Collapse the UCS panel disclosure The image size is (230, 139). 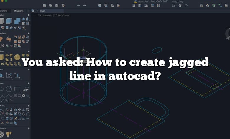[29, 69]
